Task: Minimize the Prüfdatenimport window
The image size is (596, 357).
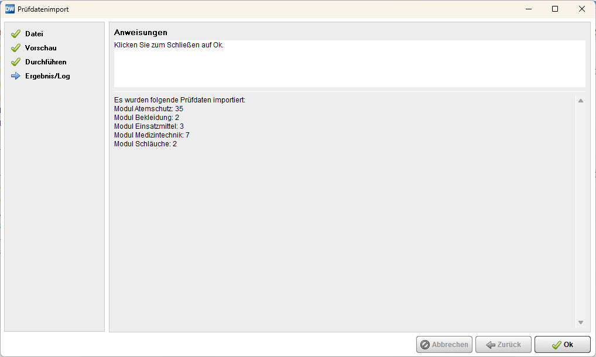Action: (528, 9)
